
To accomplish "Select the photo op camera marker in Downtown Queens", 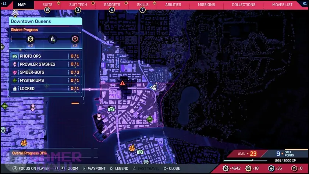I will pyautogui.click(x=111, y=109).
